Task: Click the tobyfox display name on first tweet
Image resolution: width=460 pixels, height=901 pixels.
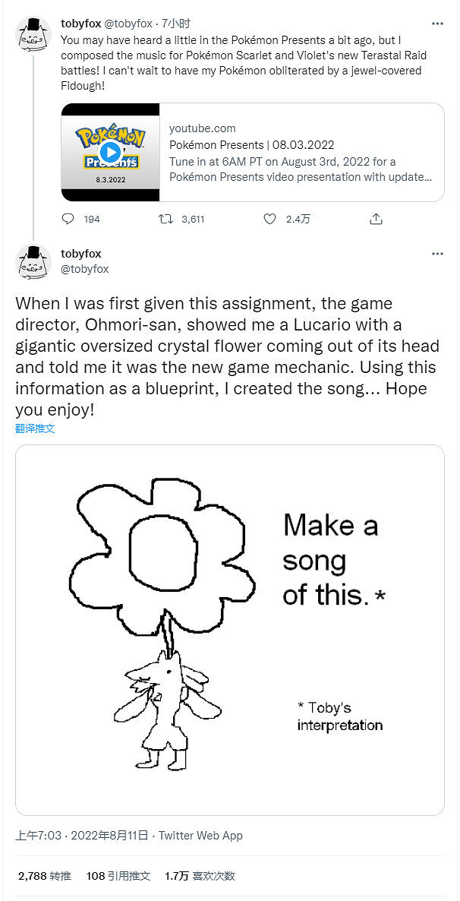Action: [x=80, y=24]
